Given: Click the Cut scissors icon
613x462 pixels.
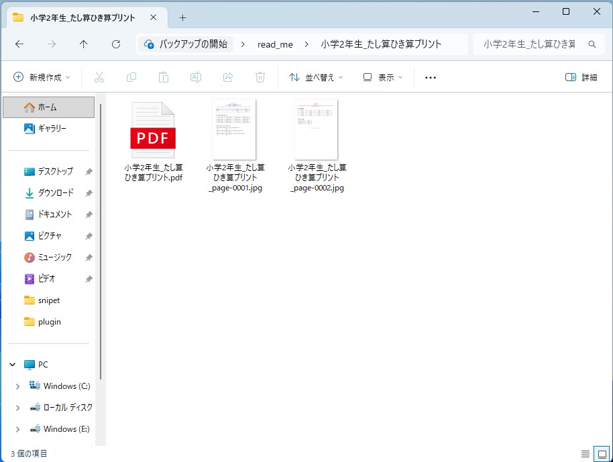Looking at the screenshot, I should click(x=99, y=77).
